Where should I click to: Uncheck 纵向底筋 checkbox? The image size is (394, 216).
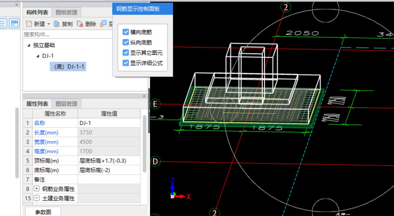coord(126,42)
